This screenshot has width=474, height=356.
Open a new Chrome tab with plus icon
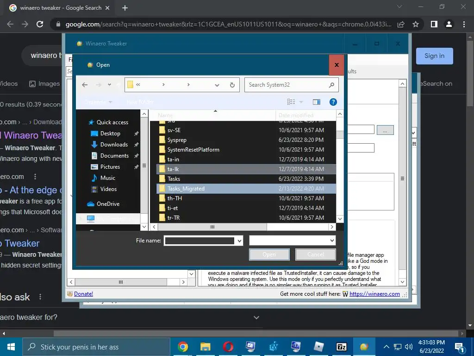pos(125,8)
